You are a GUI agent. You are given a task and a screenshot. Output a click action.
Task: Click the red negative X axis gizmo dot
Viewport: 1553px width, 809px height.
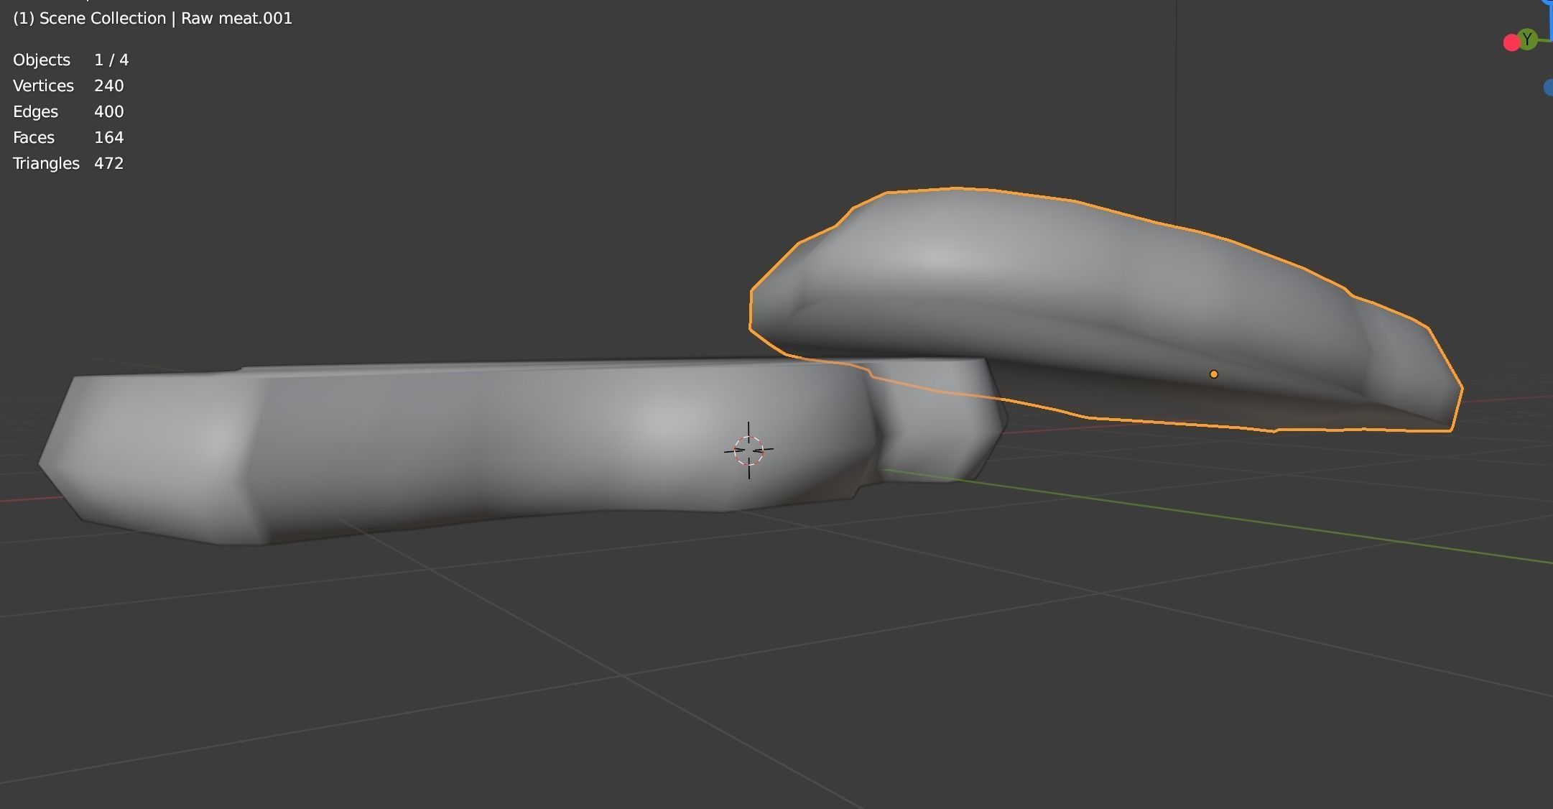pyautogui.click(x=1511, y=43)
